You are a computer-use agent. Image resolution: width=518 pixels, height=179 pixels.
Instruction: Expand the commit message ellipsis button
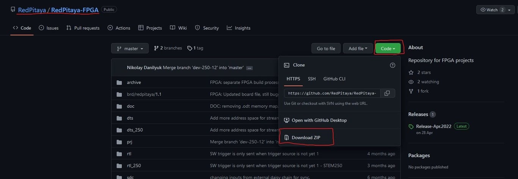(x=249, y=68)
